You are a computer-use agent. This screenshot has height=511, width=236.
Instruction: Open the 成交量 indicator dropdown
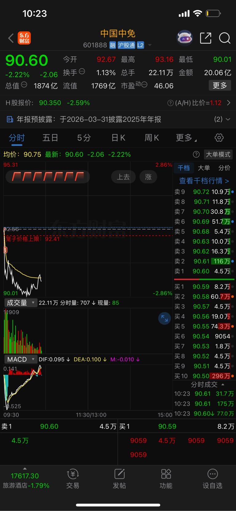[21, 303]
